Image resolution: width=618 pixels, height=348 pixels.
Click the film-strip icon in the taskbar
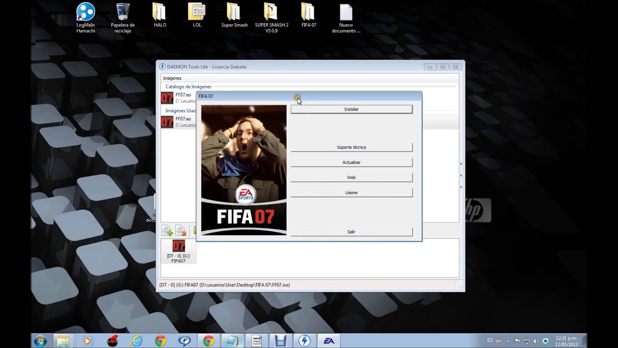[x=280, y=341]
